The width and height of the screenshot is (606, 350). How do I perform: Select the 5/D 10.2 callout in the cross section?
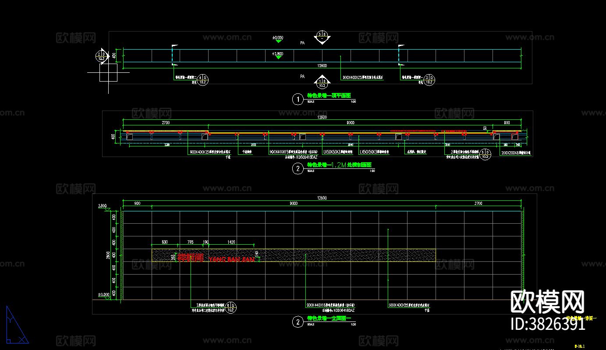485,154
